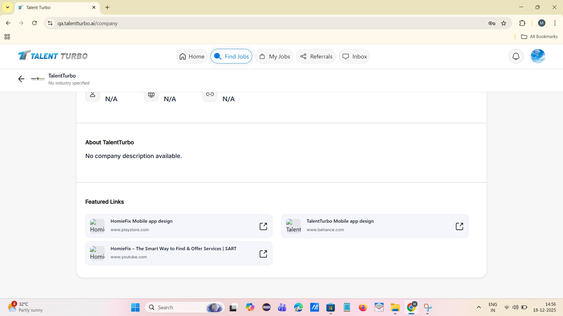Open browser Extensions puzzle icon
The image size is (563, 316).
[x=522, y=23]
